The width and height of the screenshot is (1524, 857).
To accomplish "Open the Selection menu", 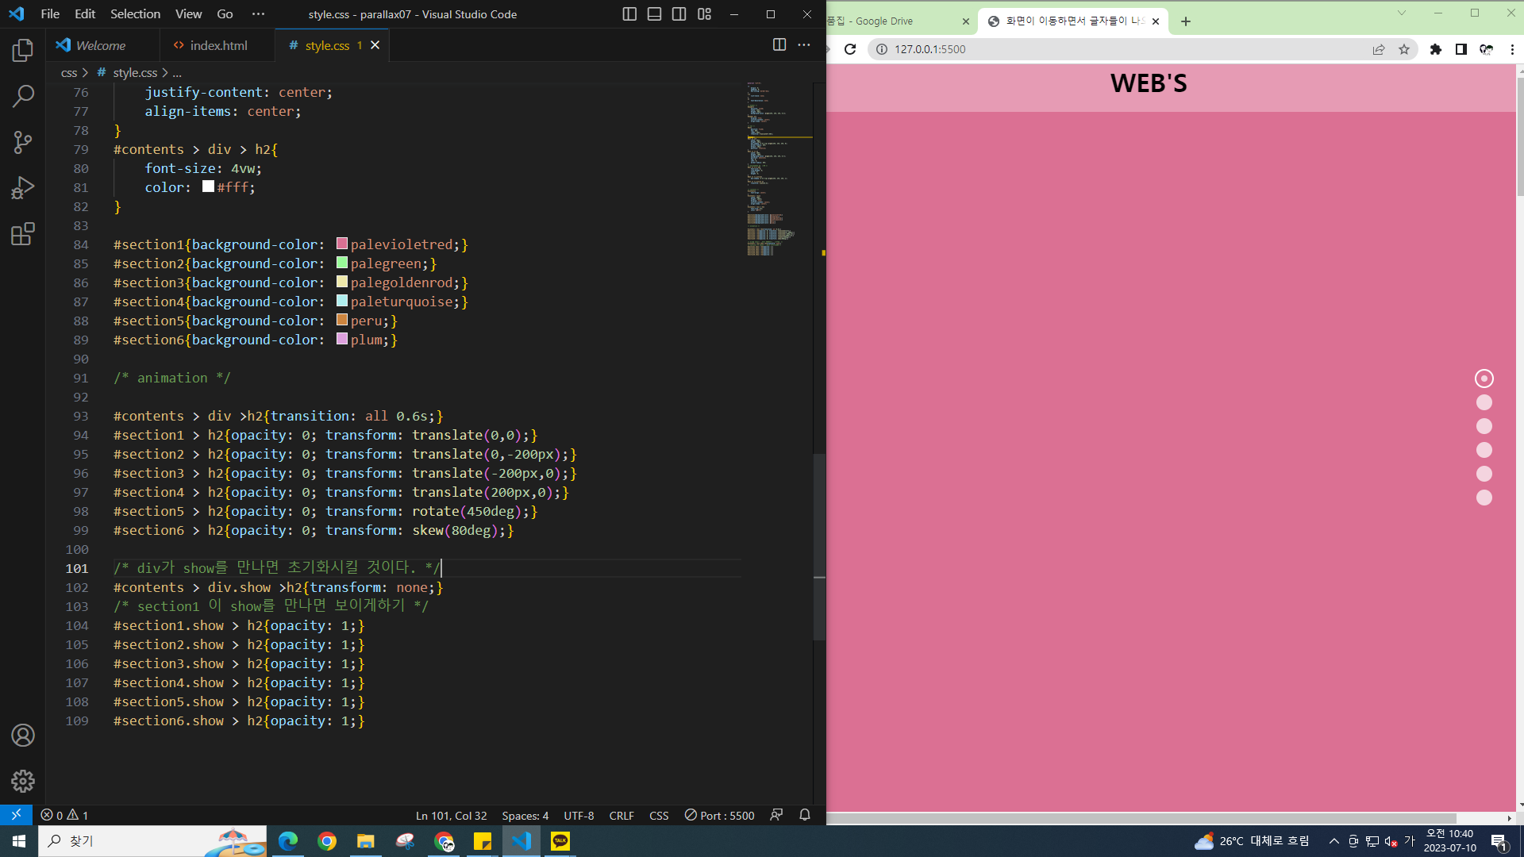I will coord(135,14).
